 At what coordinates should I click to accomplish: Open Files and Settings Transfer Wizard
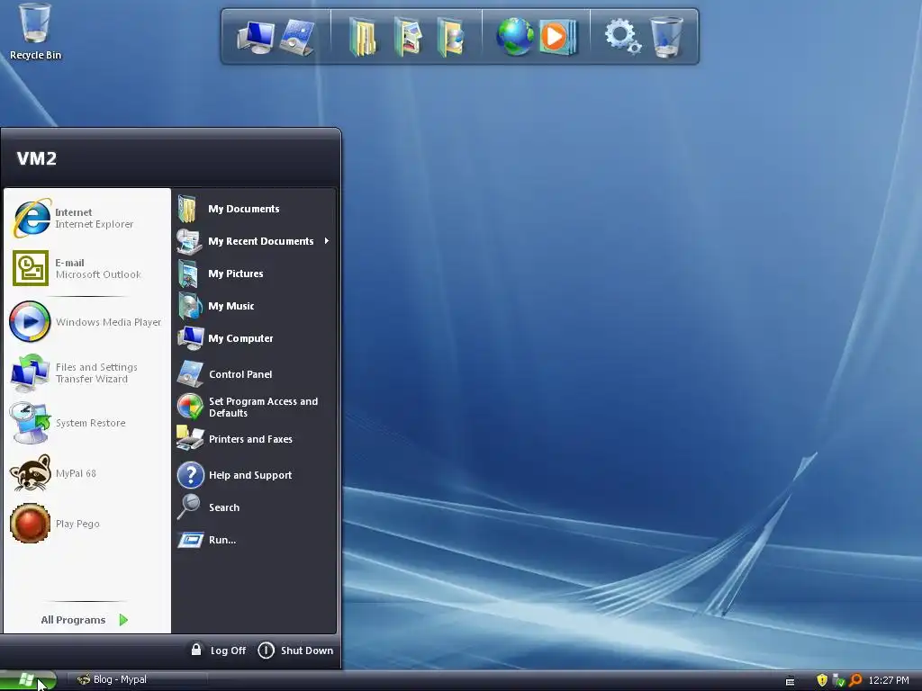pos(87,372)
